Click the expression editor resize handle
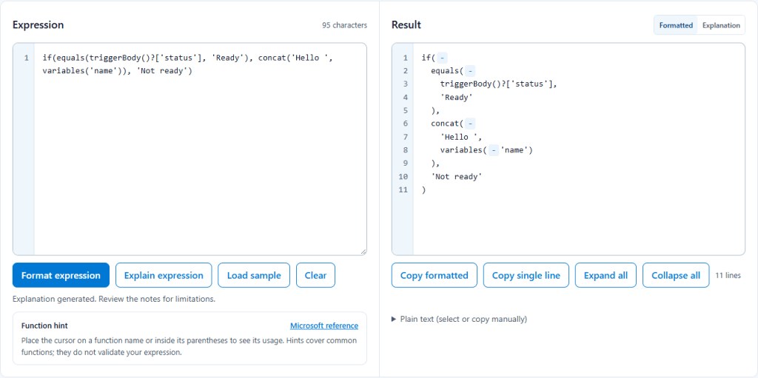Viewport: 758px width, 378px height. (x=363, y=252)
